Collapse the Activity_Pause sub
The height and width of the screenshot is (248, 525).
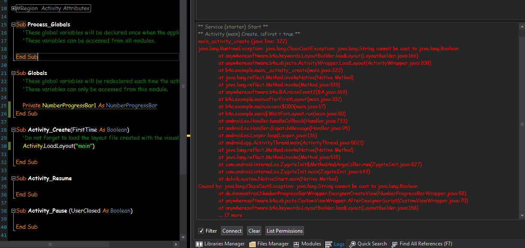coord(14,211)
